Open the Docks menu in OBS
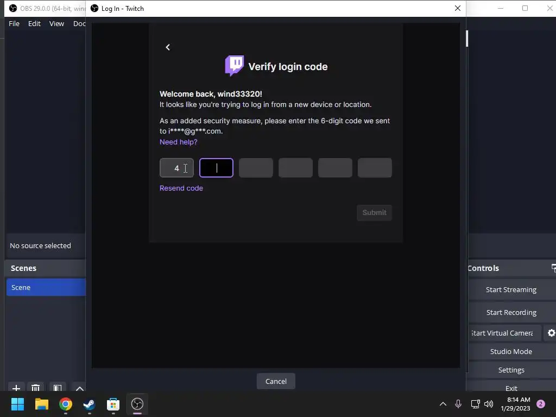Image resolution: width=556 pixels, height=417 pixels. 79,23
